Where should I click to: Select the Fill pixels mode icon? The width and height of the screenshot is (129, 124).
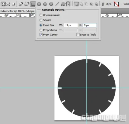[13, 4]
